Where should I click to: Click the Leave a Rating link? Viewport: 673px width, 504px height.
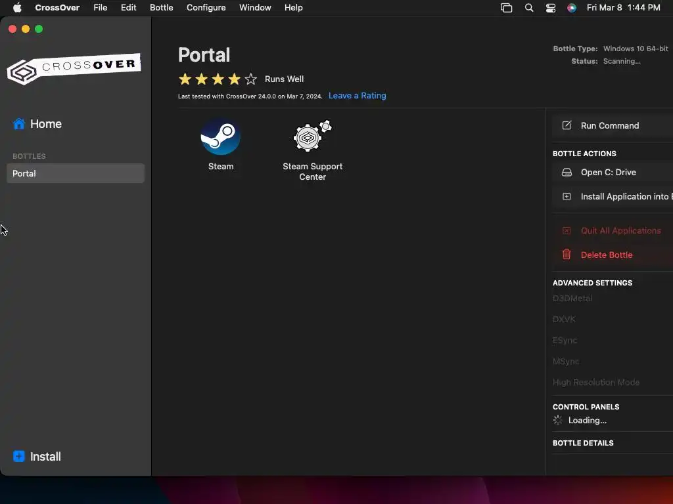pyautogui.click(x=357, y=96)
